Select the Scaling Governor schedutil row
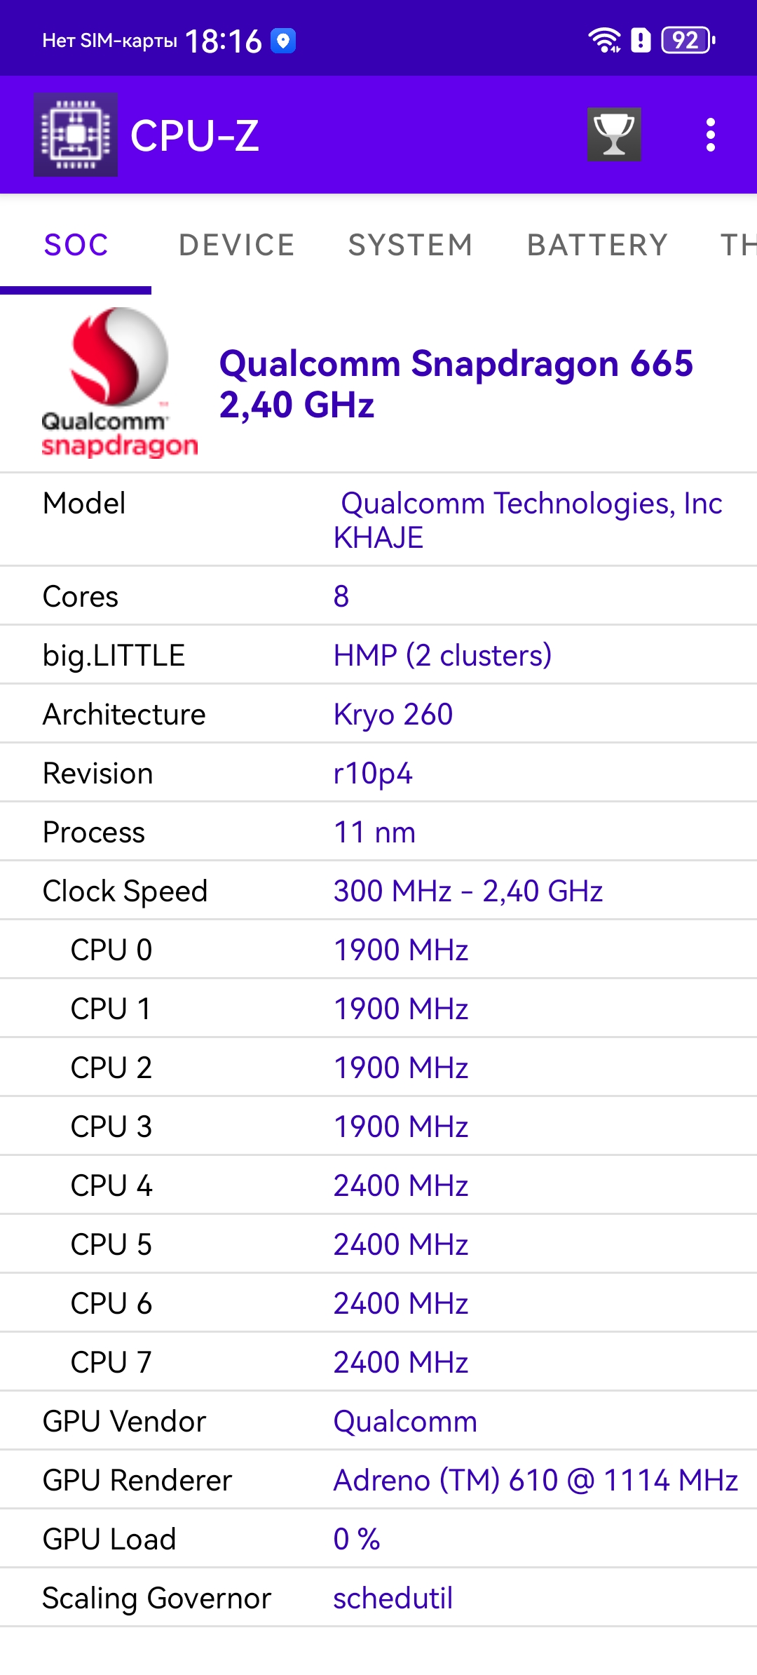 [x=378, y=1598]
